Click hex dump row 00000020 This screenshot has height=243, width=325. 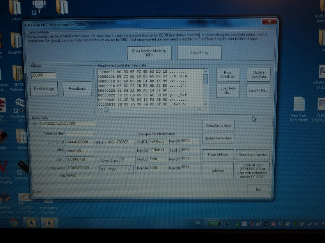pos(142,91)
